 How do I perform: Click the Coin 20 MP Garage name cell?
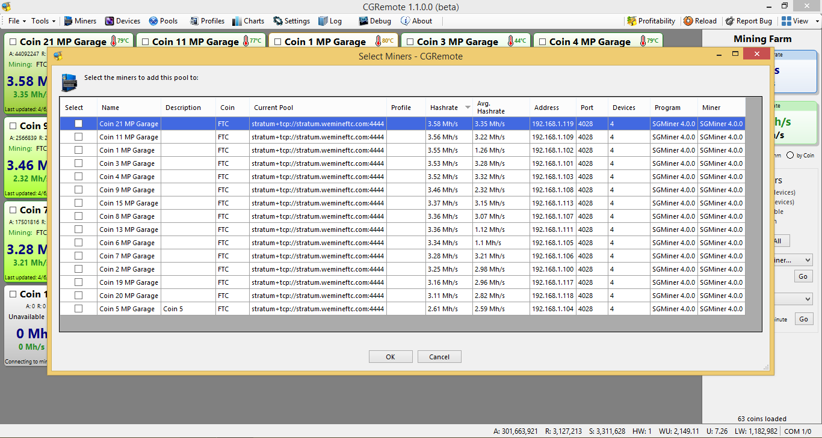129,296
